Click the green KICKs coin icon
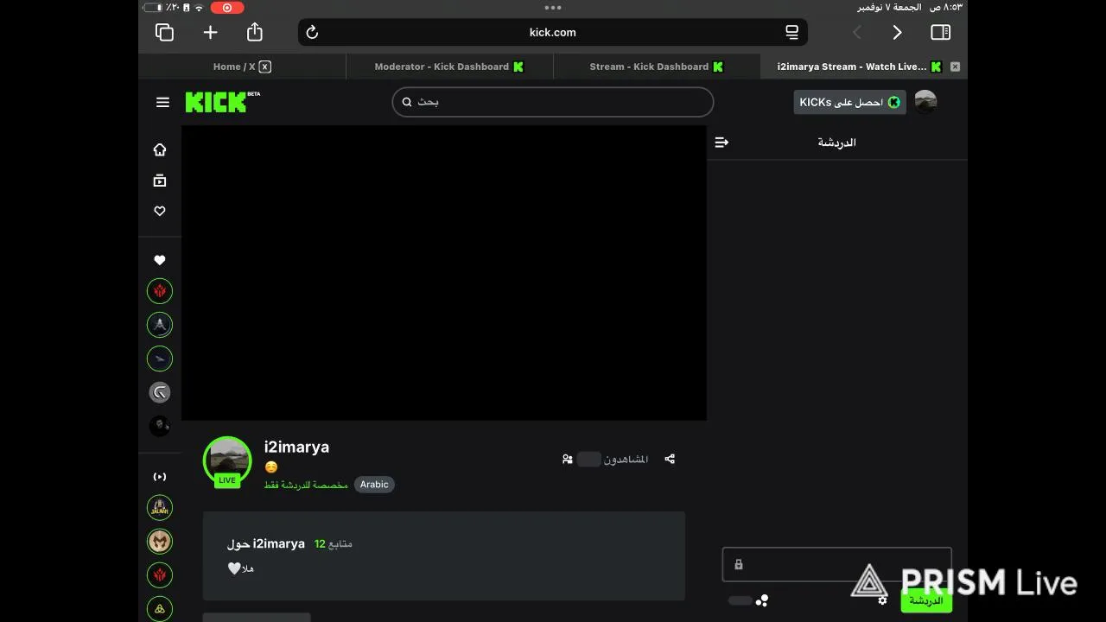 pyautogui.click(x=894, y=102)
